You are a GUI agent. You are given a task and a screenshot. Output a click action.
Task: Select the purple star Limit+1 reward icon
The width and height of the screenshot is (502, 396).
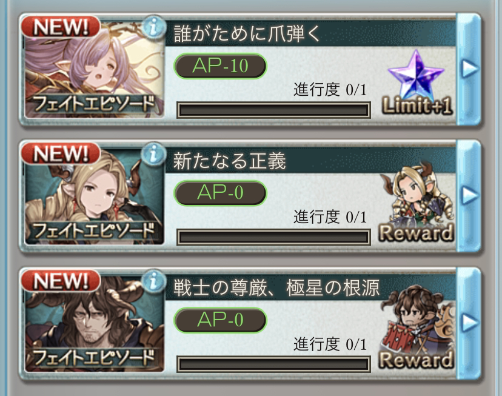click(417, 83)
